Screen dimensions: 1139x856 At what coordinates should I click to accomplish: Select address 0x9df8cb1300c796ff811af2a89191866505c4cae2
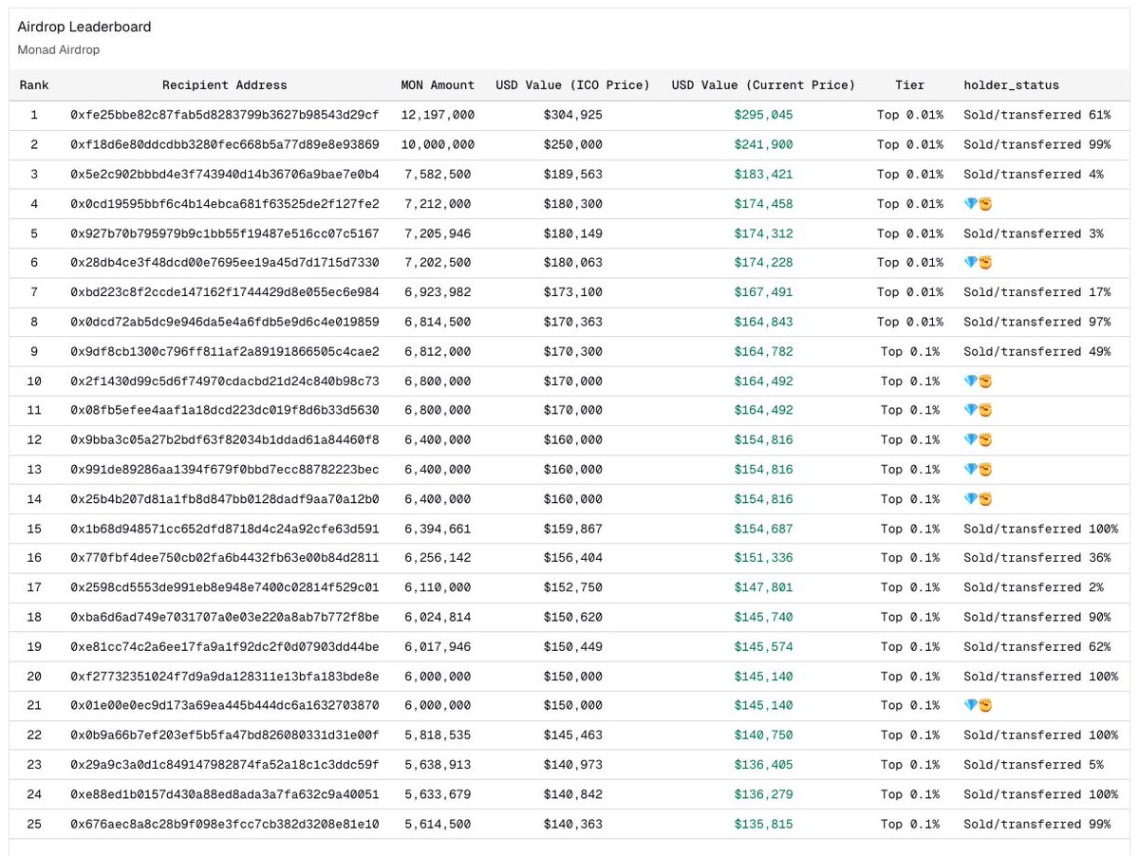225,352
